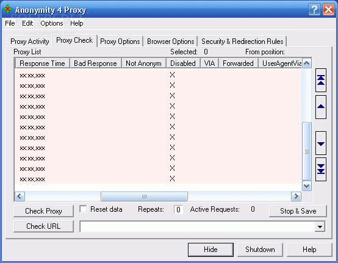Click the scroll down arrow of proxy list
338x263 pixels.
tap(306, 186)
